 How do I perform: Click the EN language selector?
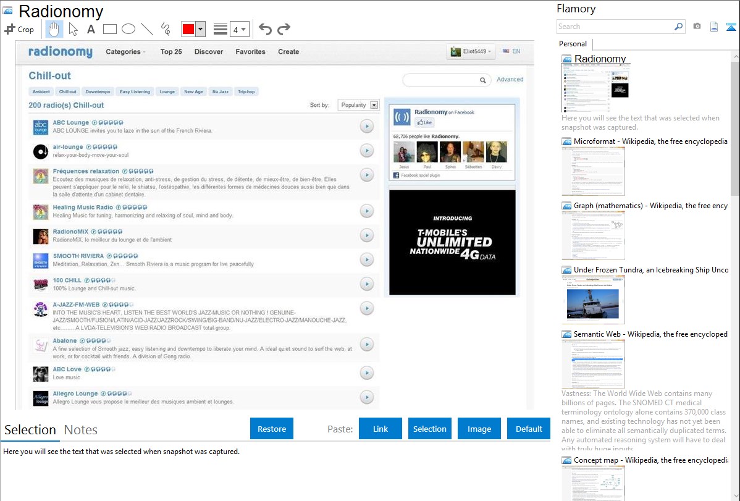[x=511, y=51]
